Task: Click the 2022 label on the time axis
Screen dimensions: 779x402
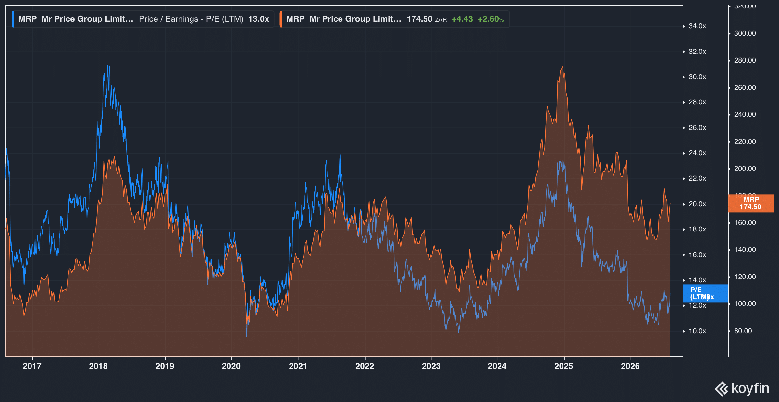Action: coord(365,366)
